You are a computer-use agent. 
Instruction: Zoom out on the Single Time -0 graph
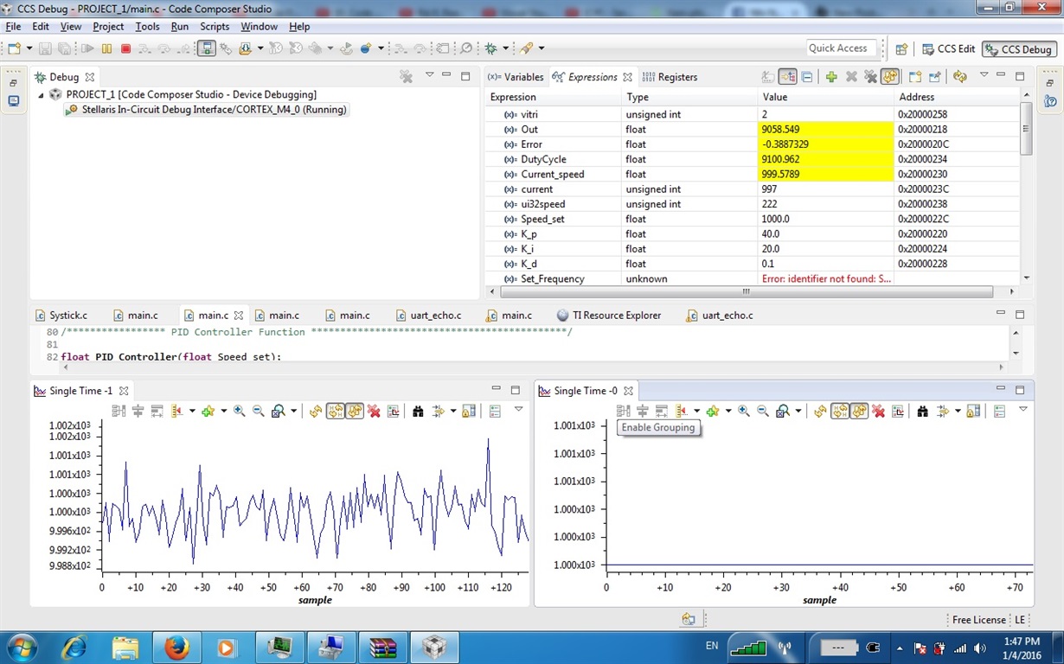click(x=762, y=412)
